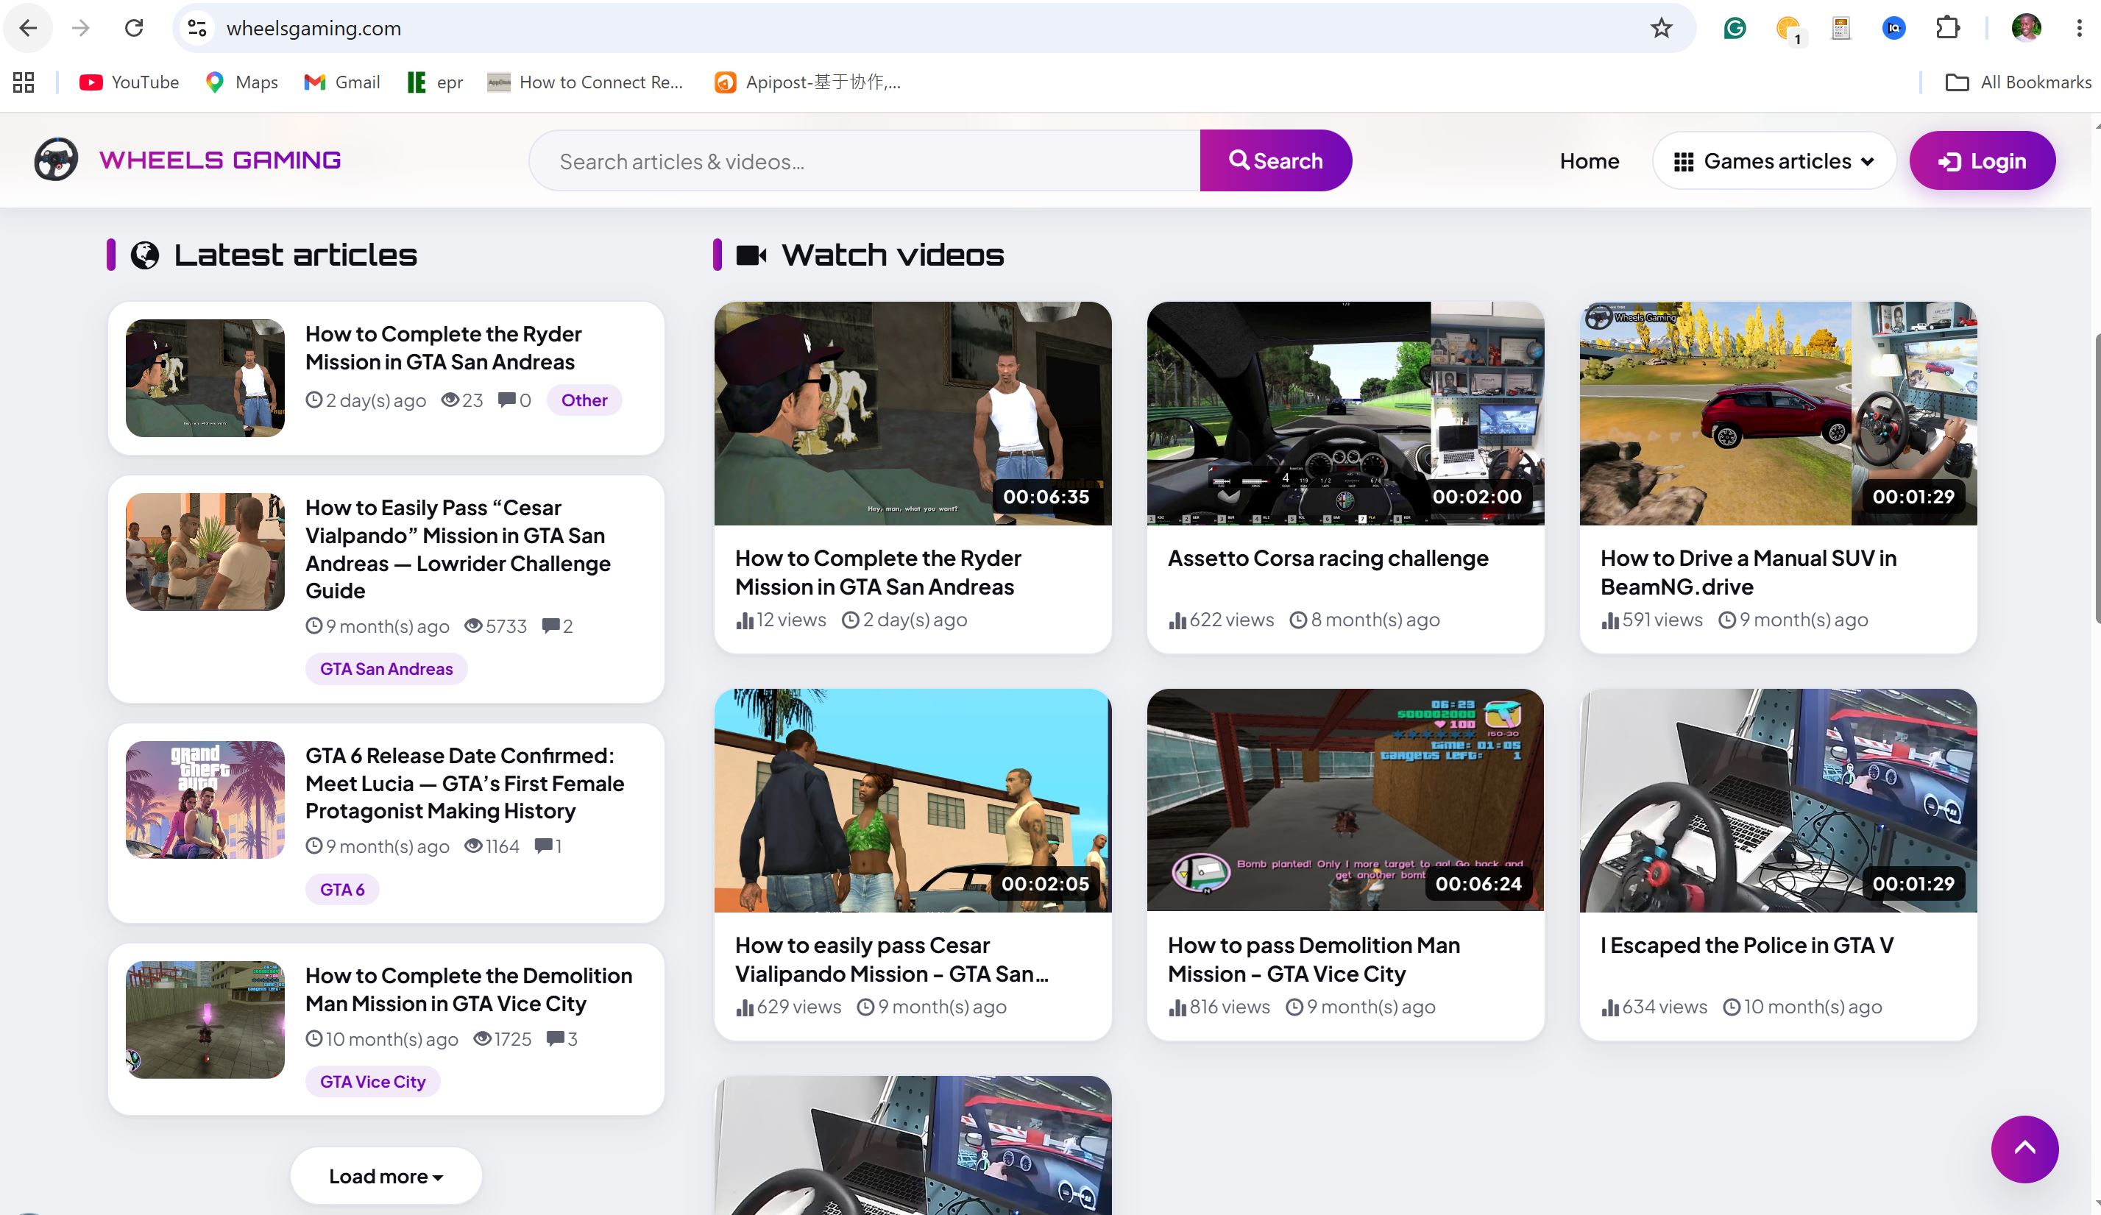This screenshot has height=1215, width=2101.
Task: Focus the Search articles & videos field
Action: [865, 161]
